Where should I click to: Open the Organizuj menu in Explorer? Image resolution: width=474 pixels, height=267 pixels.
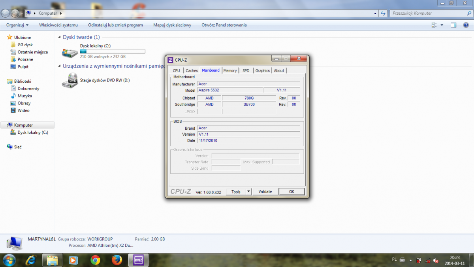pos(17,25)
